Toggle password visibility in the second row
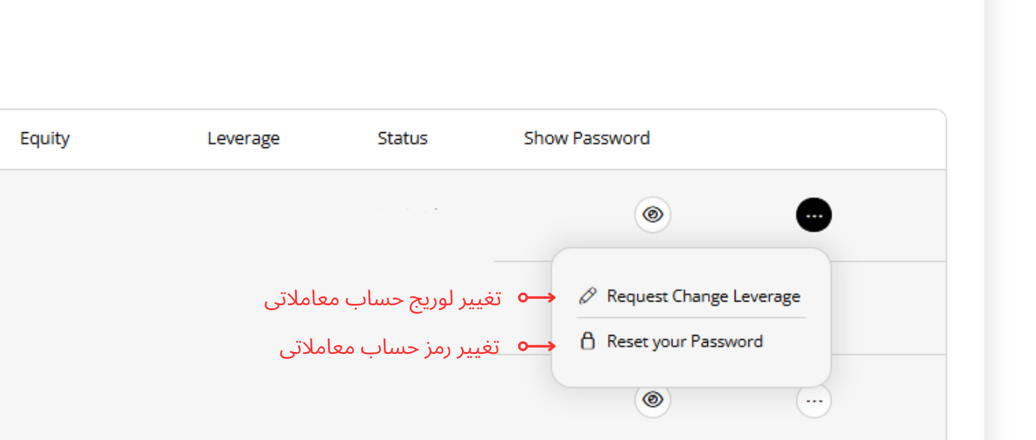 tap(652, 399)
